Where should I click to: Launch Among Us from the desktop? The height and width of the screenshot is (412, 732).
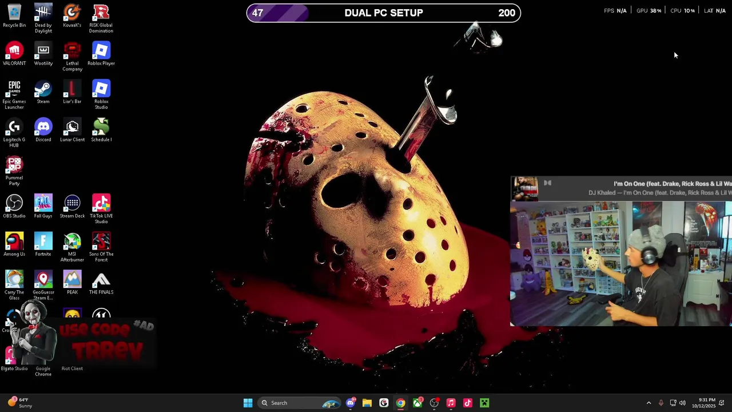(14, 245)
